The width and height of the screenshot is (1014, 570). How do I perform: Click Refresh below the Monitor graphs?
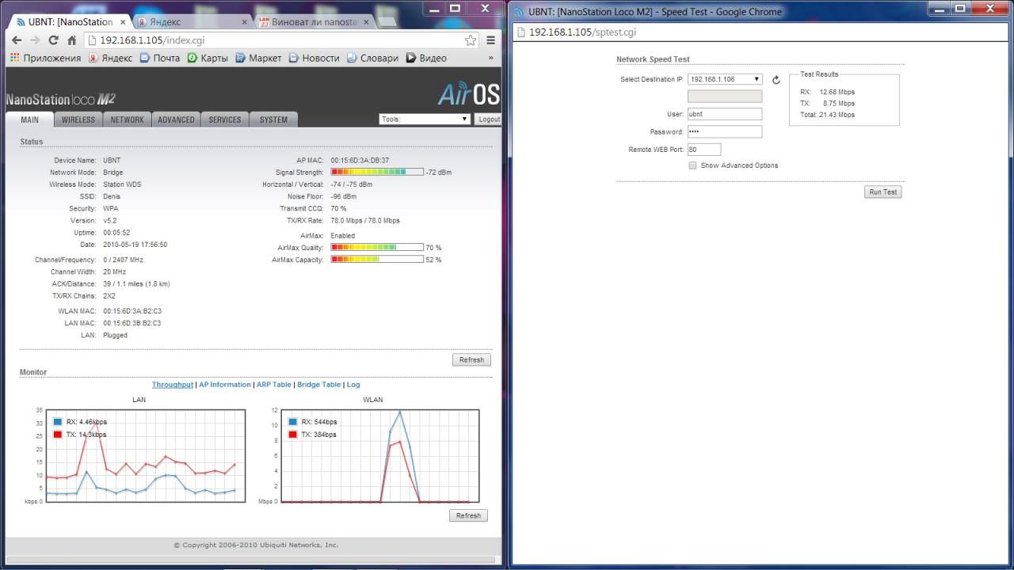click(x=468, y=515)
